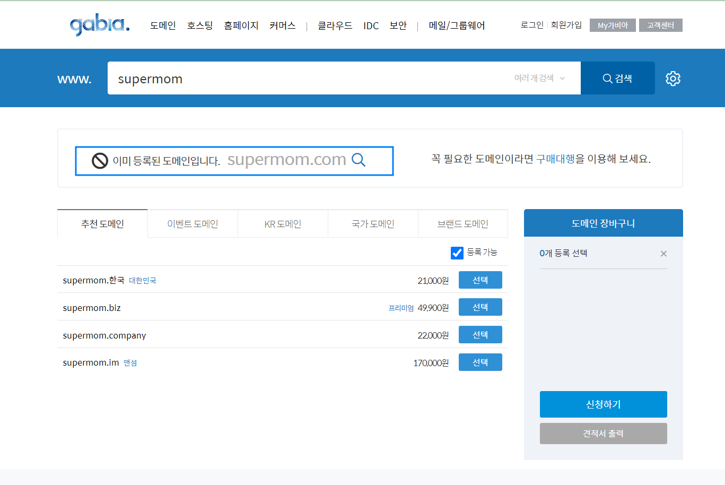
Task: Open the 홈페이지 menu
Action: pos(241,25)
